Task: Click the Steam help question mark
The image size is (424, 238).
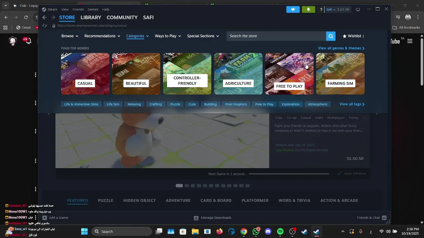Action: point(321,10)
